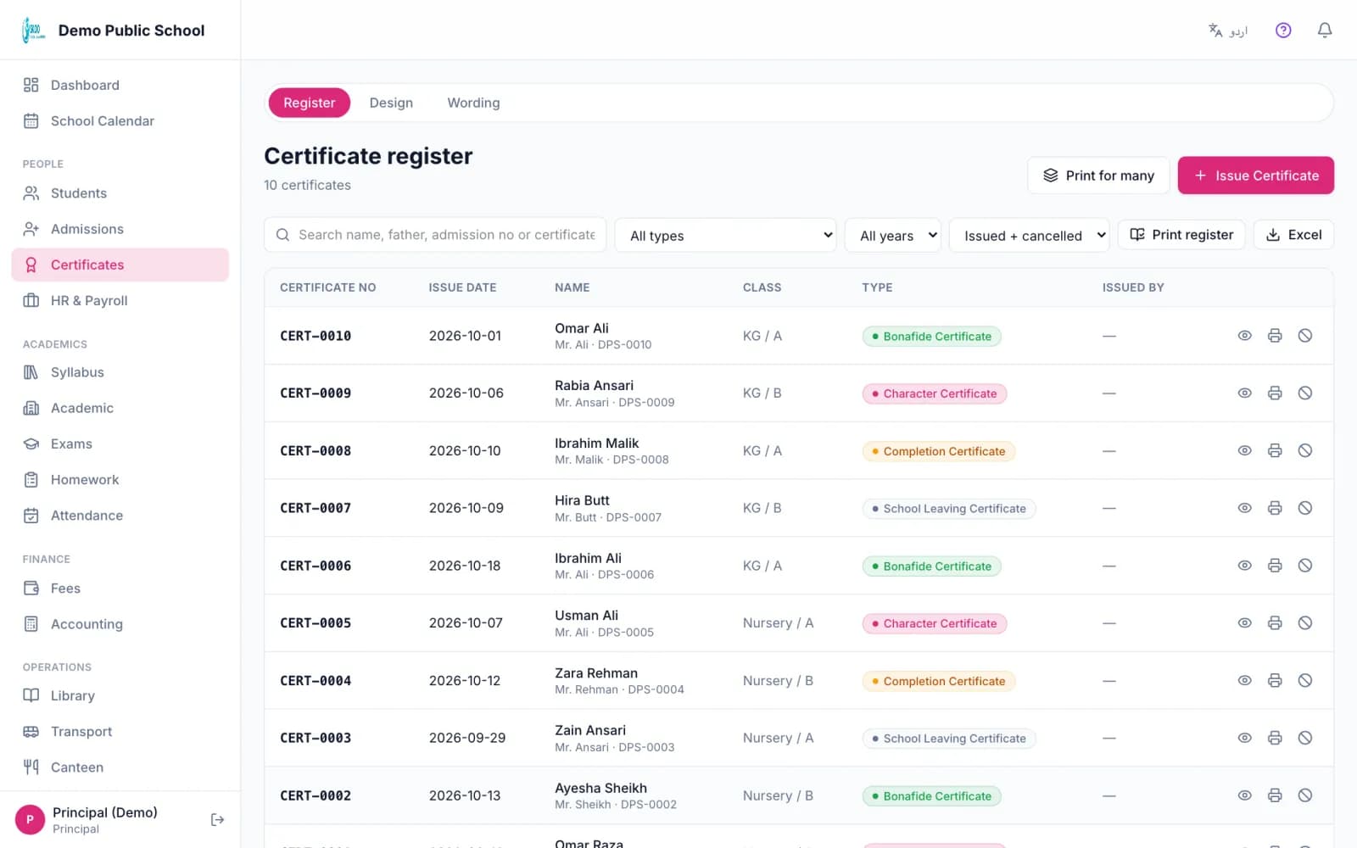The image size is (1357, 848).
Task: Print certificate CERT-0003 via printer icon
Action: (1275, 738)
